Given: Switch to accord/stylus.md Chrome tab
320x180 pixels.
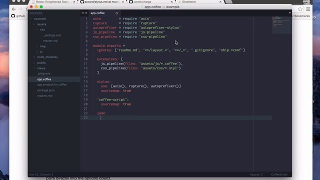Looking at the screenshot, I should [x=101, y=2].
